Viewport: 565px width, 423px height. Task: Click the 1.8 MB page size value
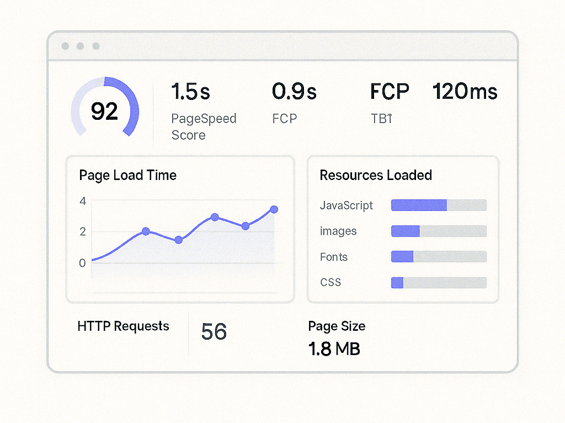(334, 349)
